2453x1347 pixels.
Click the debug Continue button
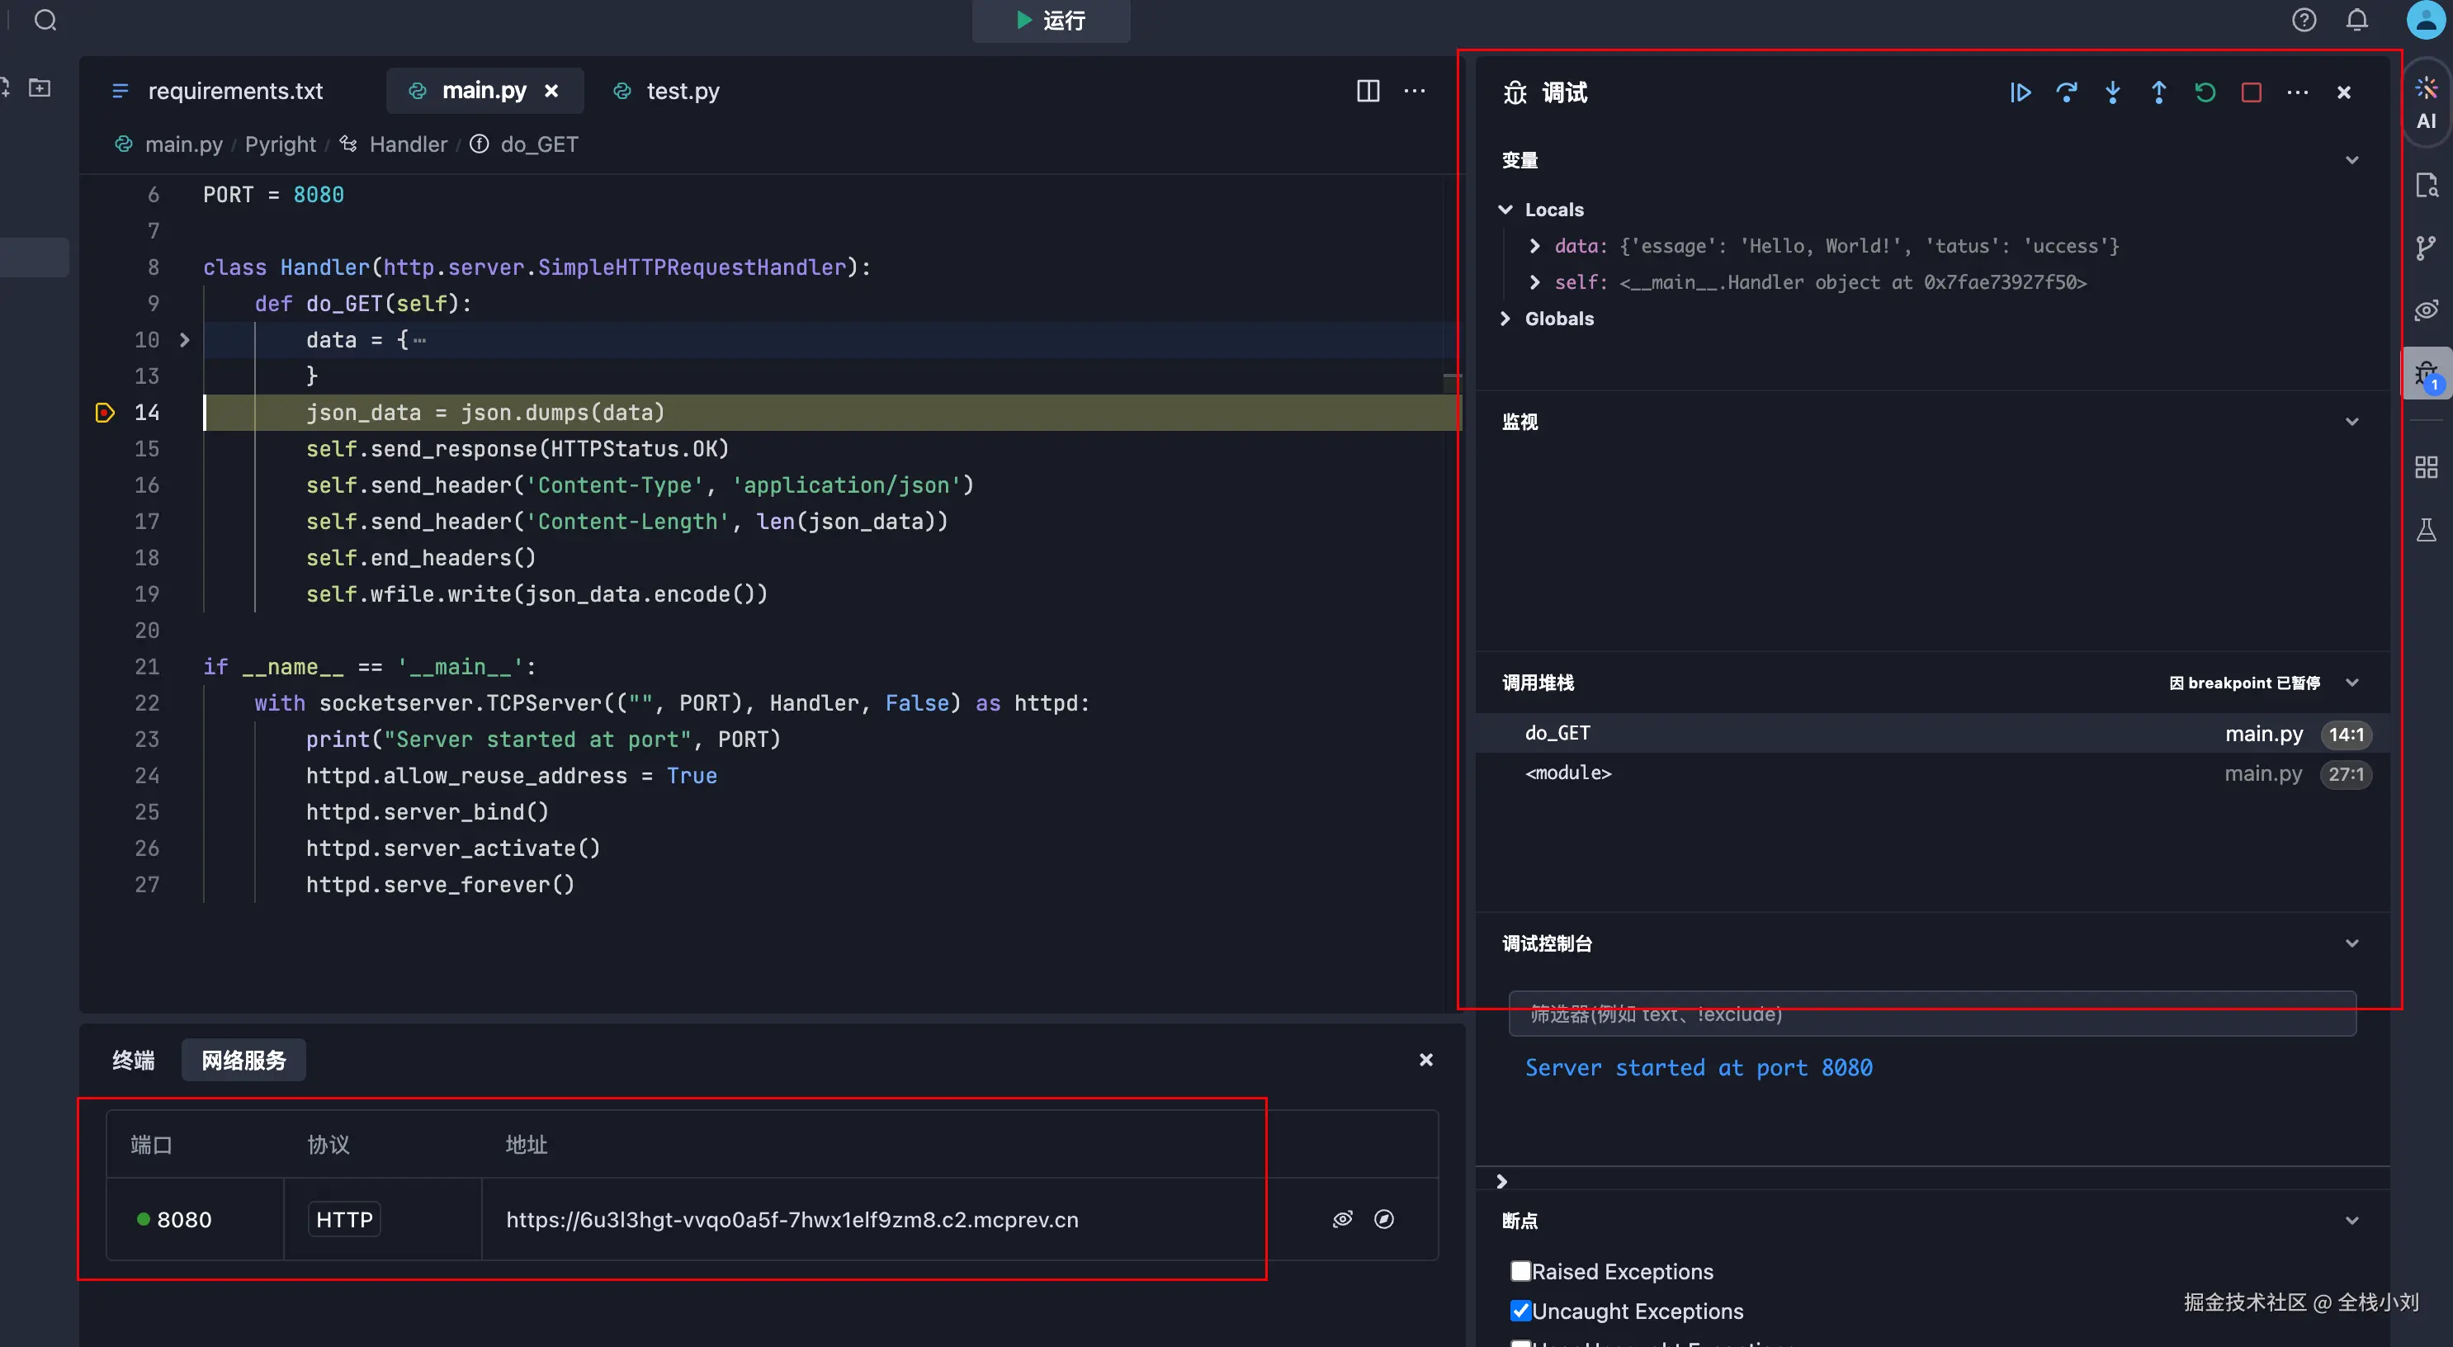point(2020,92)
